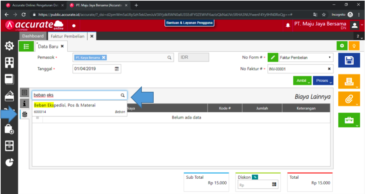This screenshot has width=365, height=194.
Task: Click the Diskon Rp input field
Action: tap(258, 185)
